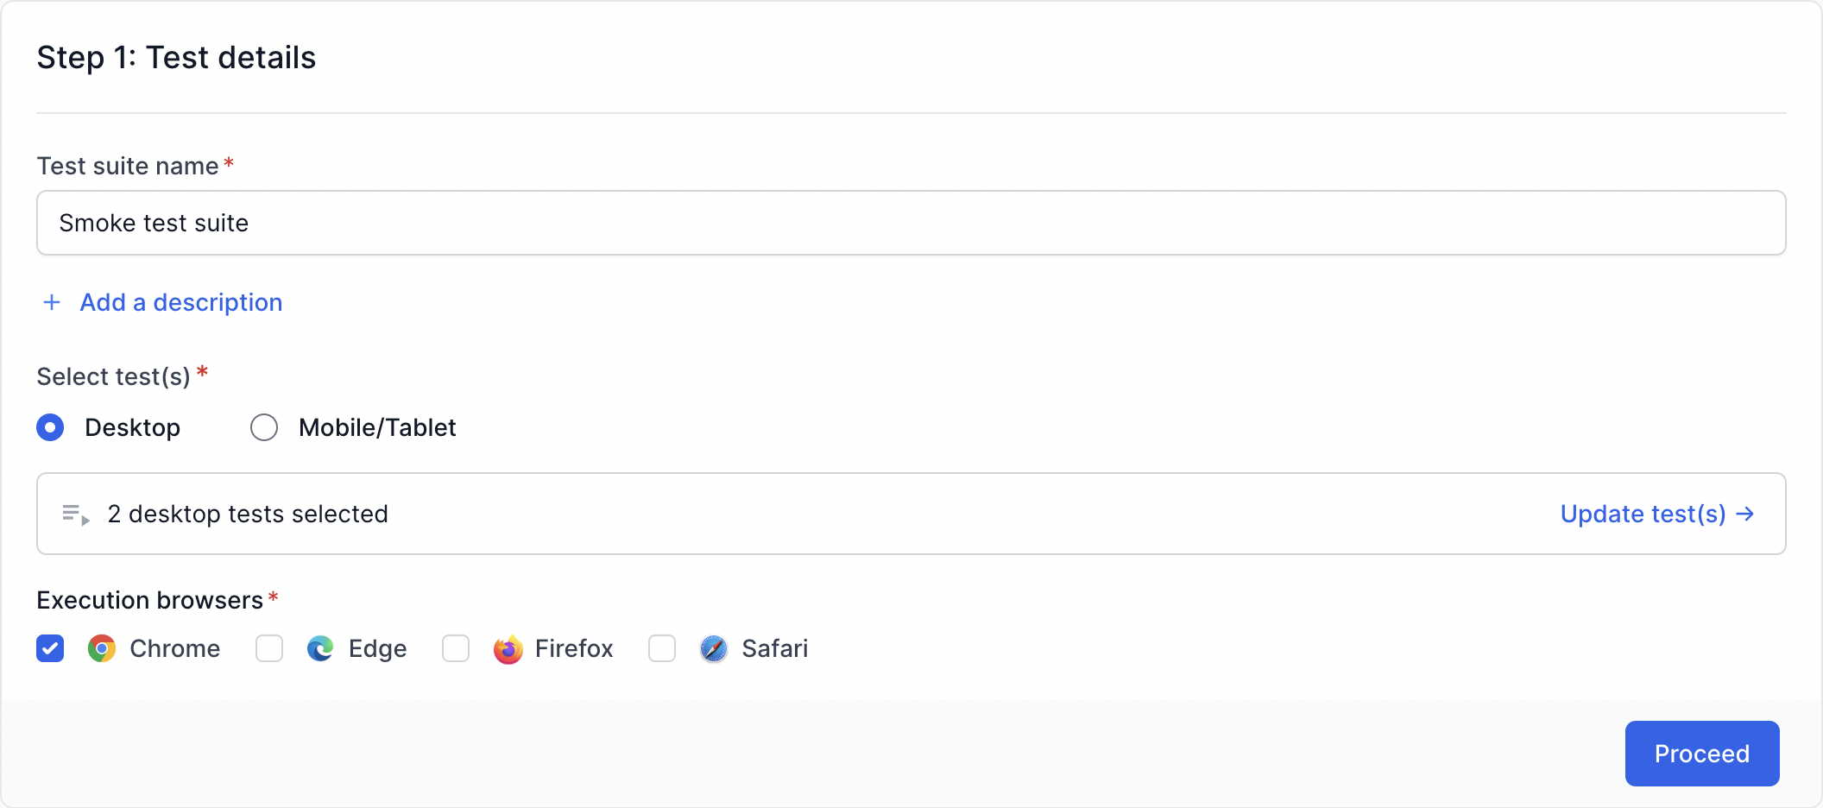Screen dimensions: 1823x808
Task: Check the Safari browser checkbox
Action: coord(662,648)
